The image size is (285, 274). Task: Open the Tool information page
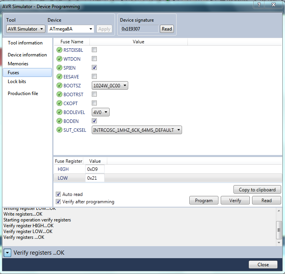pos(25,43)
